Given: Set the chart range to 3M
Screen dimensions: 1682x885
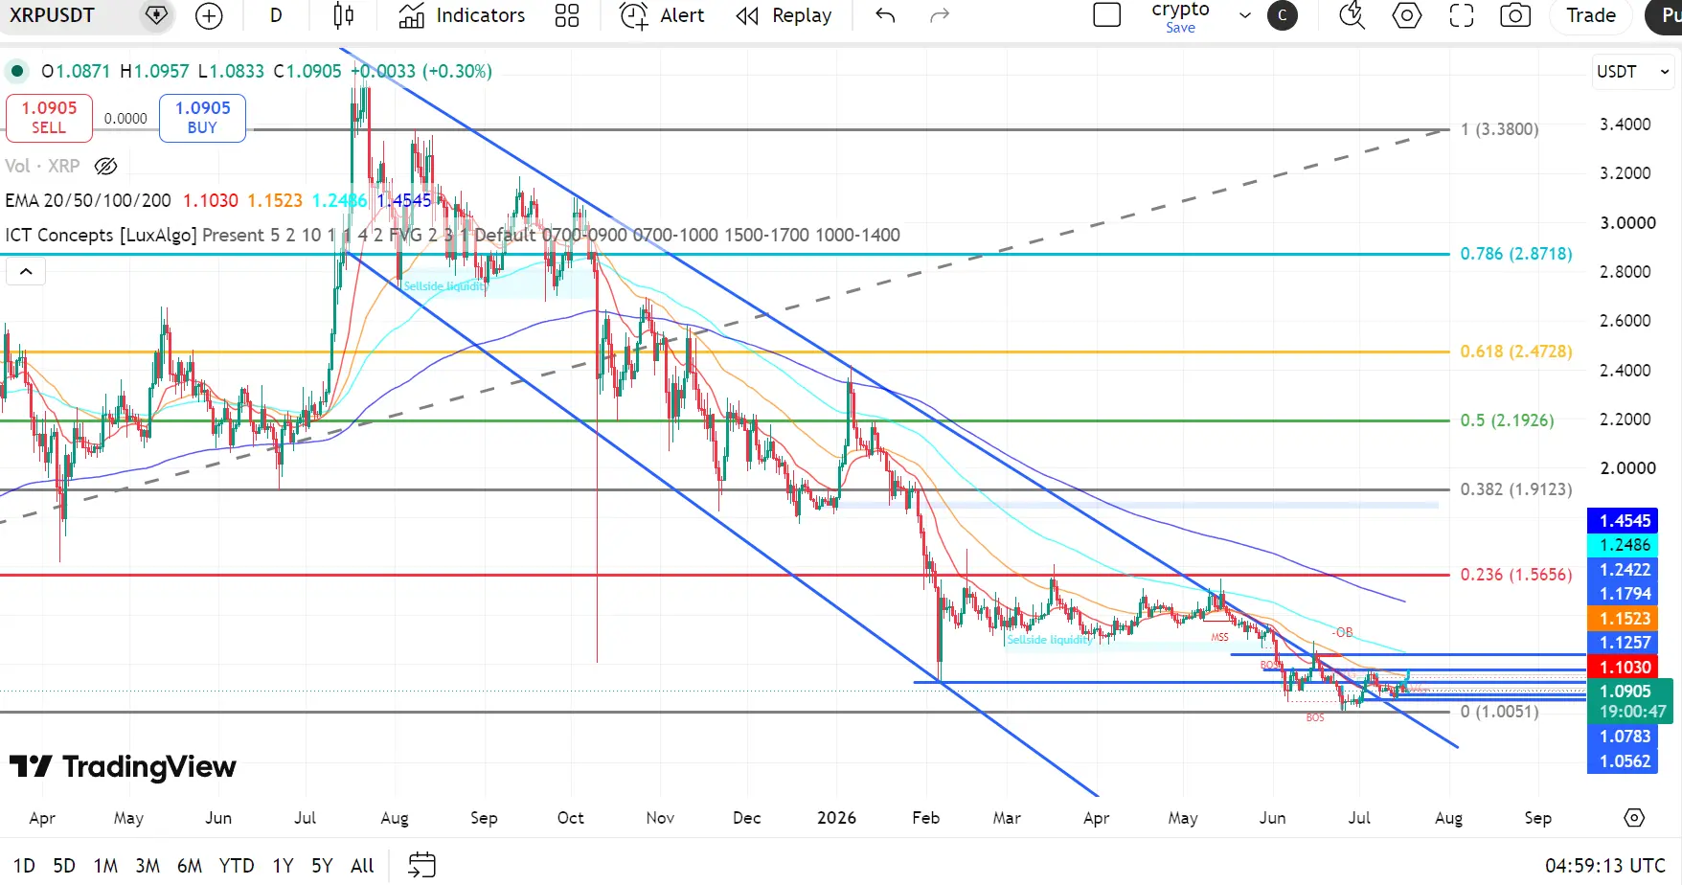Looking at the screenshot, I should 148,866.
